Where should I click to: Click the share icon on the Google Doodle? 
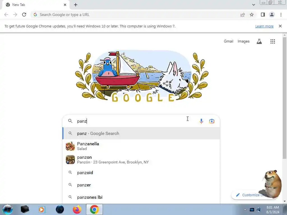[x=166, y=84]
